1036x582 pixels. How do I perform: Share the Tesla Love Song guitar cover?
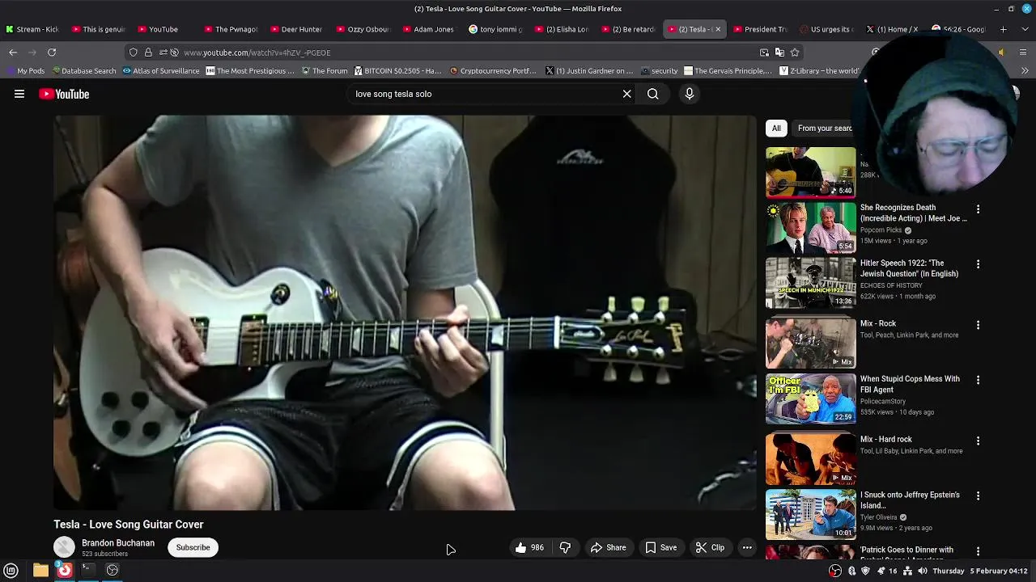pyautogui.click(x=608, y=547)
